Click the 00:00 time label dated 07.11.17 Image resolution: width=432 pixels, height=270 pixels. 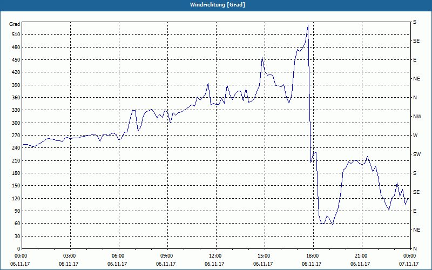409,255
